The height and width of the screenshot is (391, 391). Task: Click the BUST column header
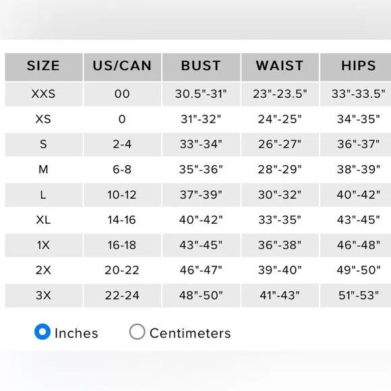pos(202,67)
